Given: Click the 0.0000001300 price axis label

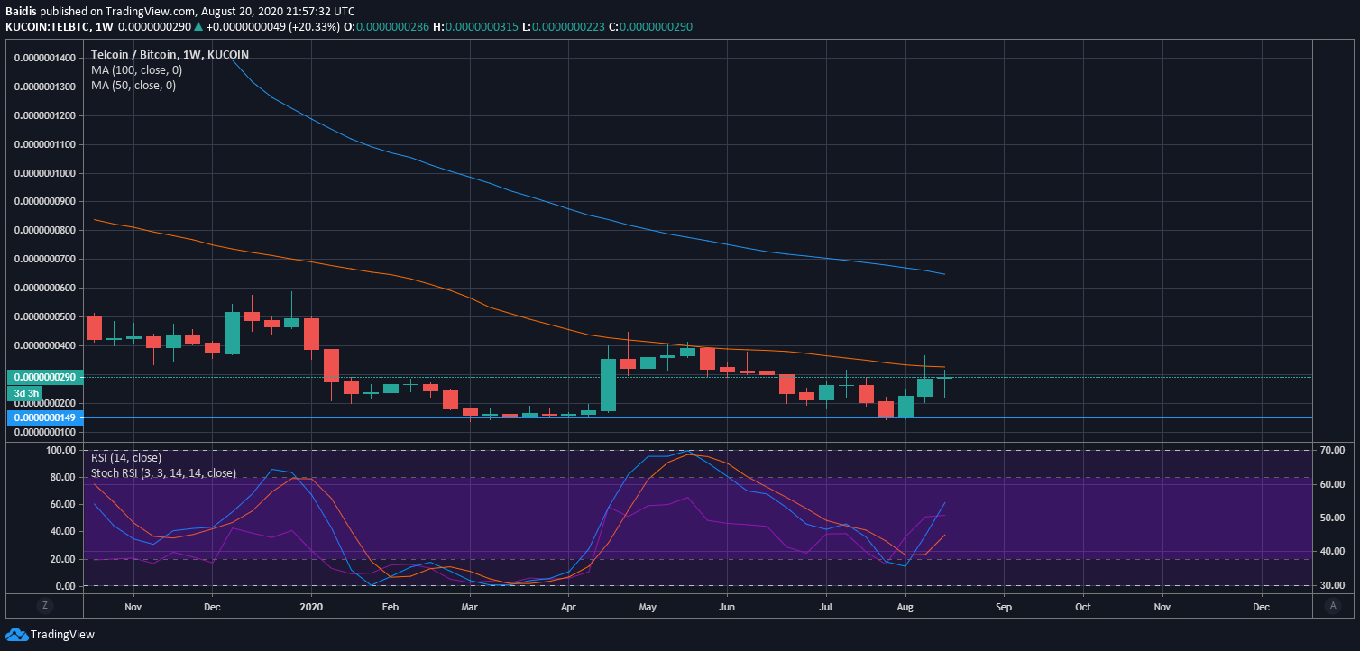Looking at the screenshot, I should pos(44,87).
